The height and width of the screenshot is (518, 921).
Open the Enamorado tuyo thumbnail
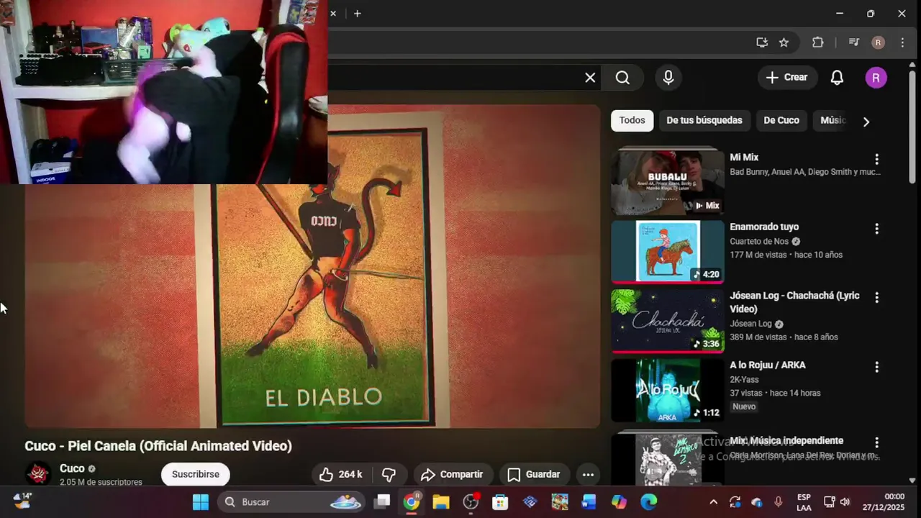[667, 252]
